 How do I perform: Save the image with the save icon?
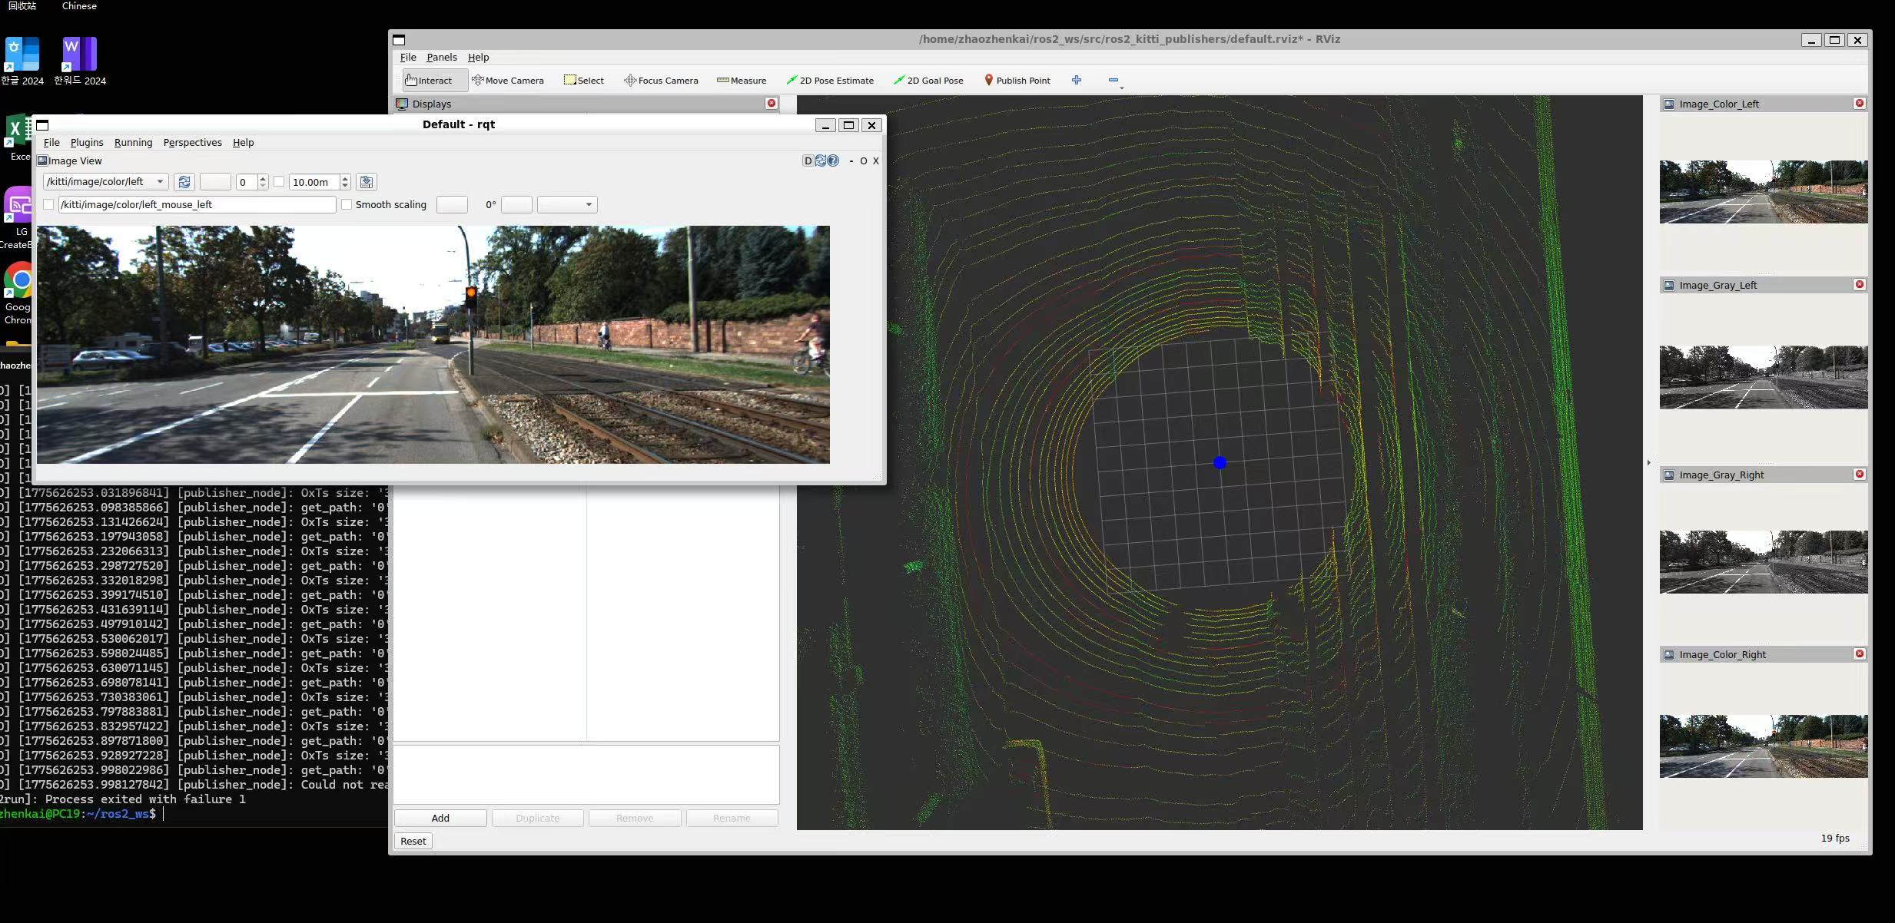(x=367, y=182)
